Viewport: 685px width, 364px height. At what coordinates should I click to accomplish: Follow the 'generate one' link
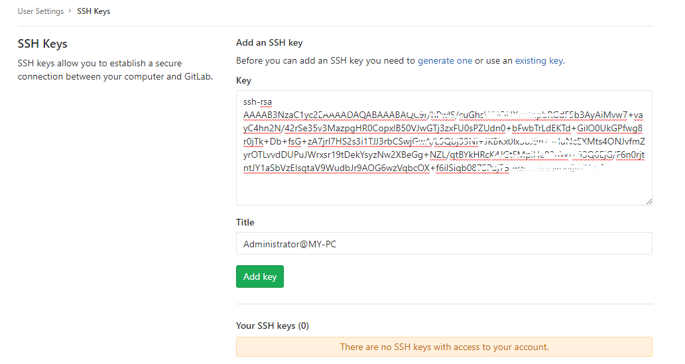445,61
